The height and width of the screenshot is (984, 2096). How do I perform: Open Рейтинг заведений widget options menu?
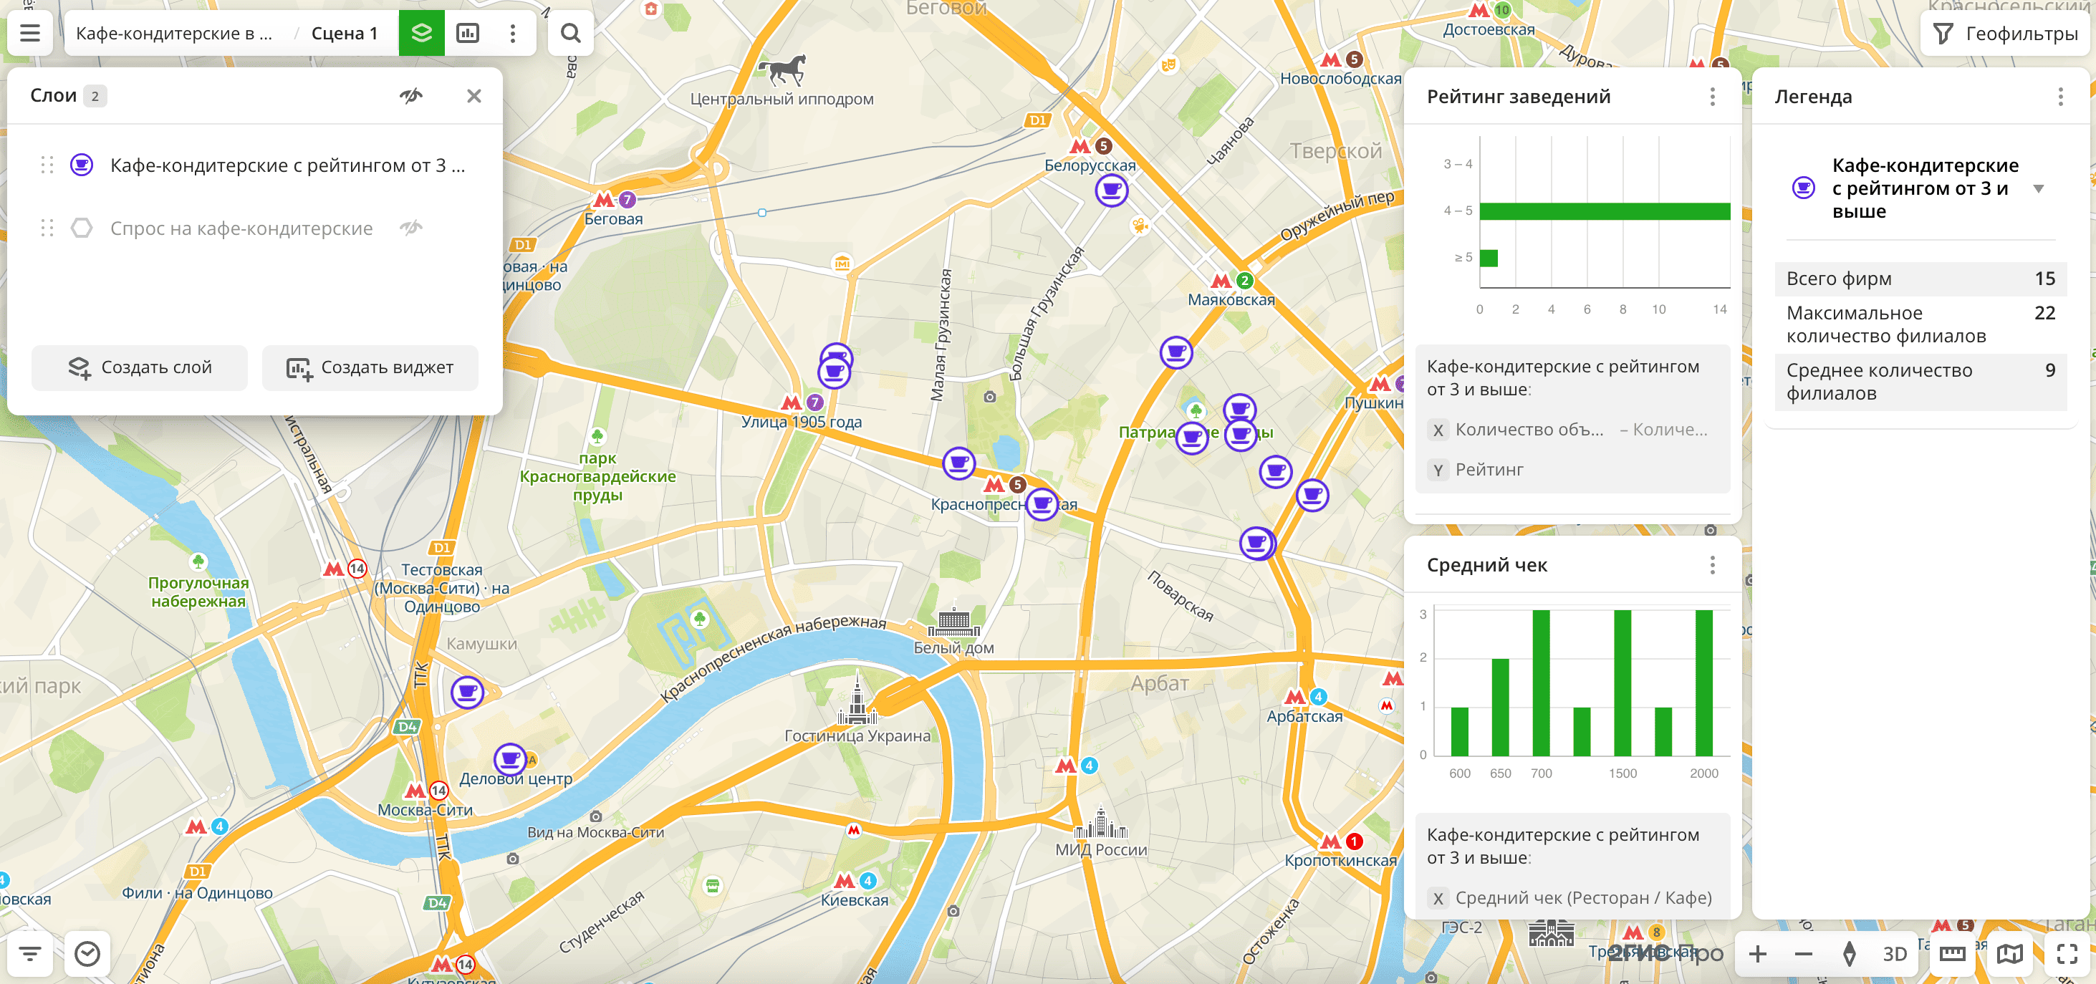tap(1712, 97)
